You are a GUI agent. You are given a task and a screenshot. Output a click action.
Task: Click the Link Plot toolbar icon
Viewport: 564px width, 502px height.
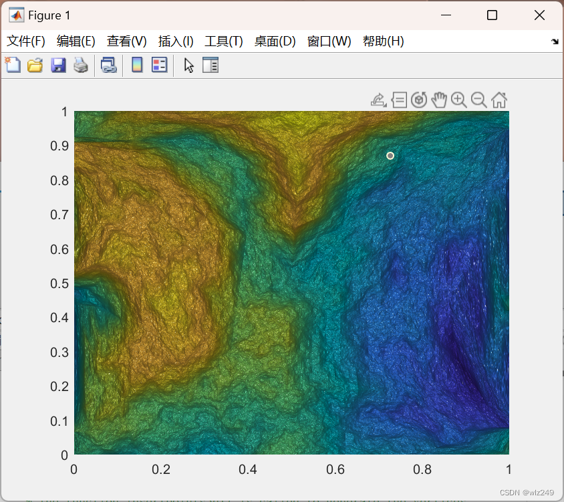point(109,65)
